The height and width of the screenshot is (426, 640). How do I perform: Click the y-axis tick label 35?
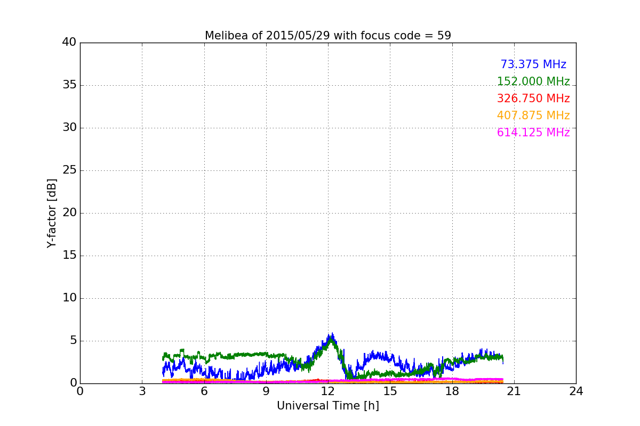pos(69,85)
